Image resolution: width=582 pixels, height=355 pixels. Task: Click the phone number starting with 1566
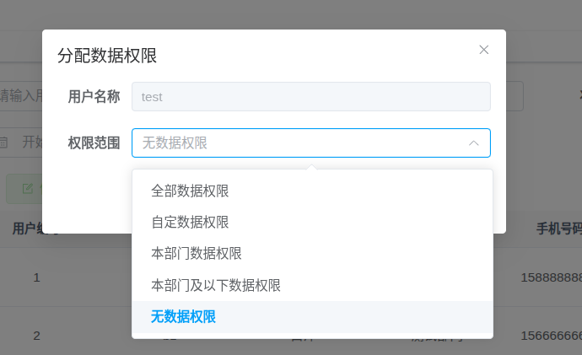[551, 336]
